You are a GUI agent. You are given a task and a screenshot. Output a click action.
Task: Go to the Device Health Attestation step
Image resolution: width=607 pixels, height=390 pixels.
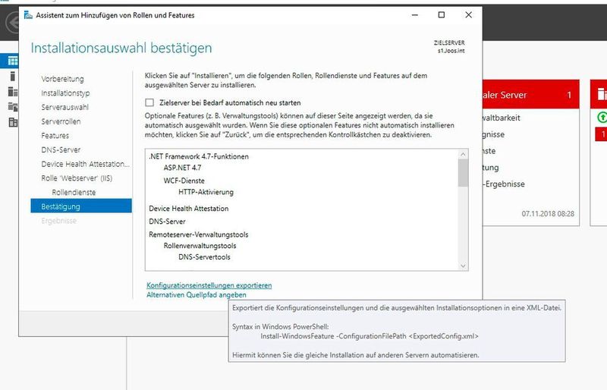[85, 164]
